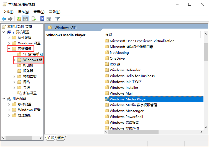209x147 pixels.
Task: Select the Windows Defender folder
Action: click(125, 70)
